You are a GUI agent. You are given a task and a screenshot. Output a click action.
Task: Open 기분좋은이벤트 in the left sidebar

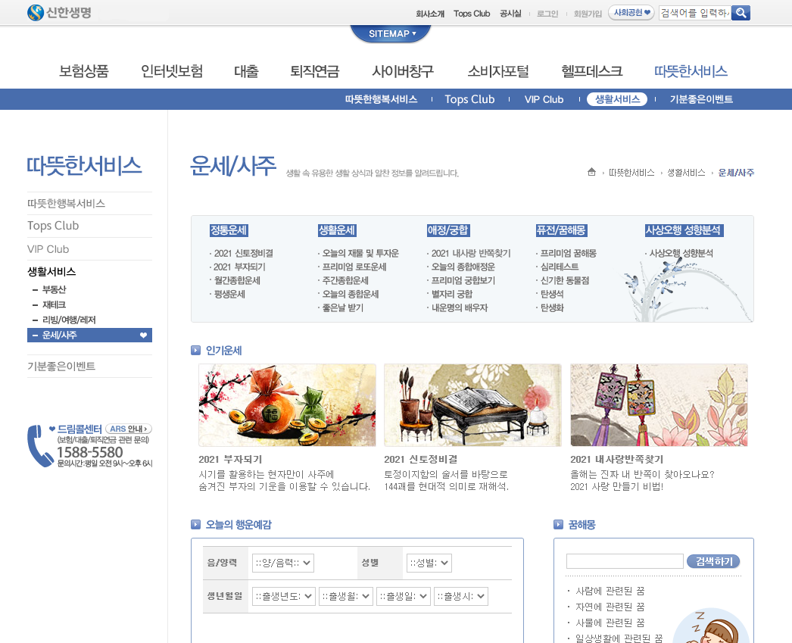point(61,367)
